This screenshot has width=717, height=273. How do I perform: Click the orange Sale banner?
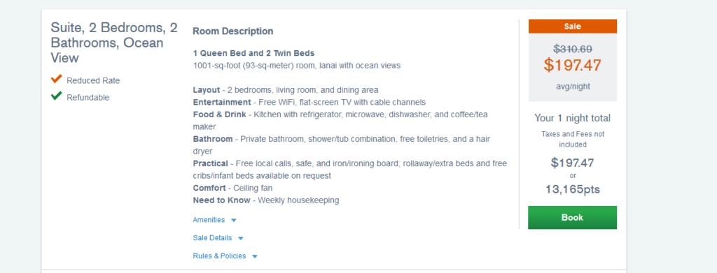tap(572, 27)
